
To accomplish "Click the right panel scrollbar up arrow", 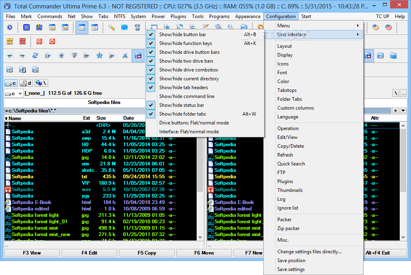I will [x=403, y=126].
